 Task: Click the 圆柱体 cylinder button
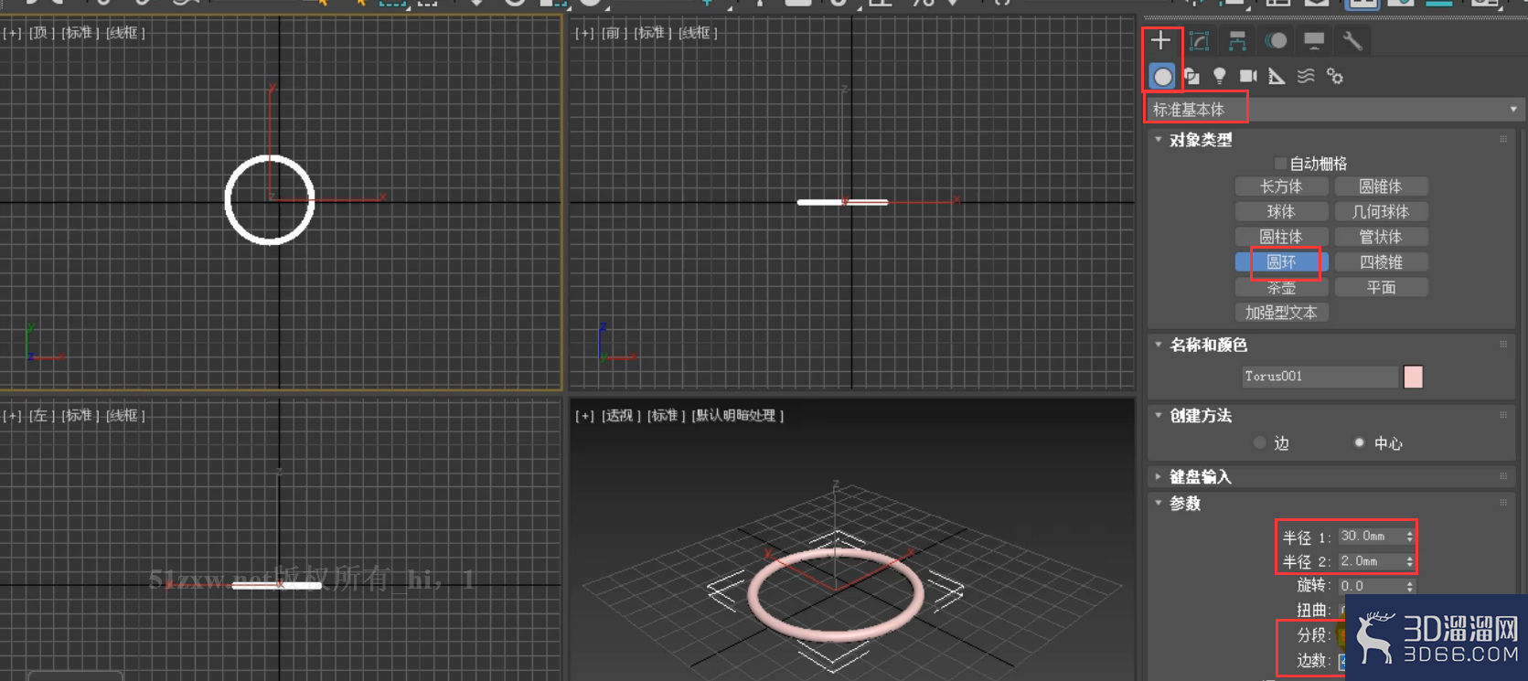click(1281, 237)
